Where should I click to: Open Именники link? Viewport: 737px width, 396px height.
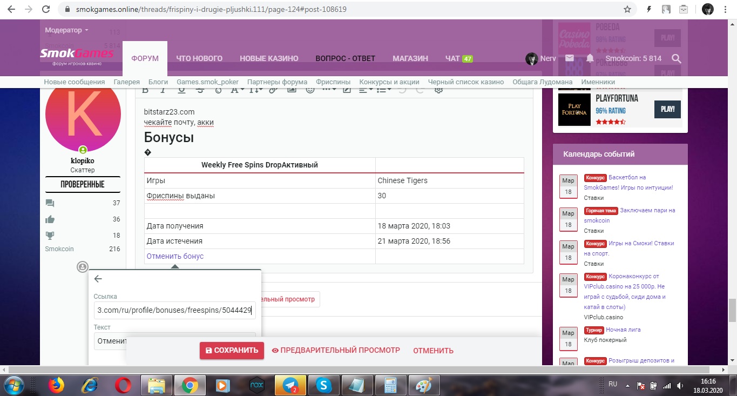pos(598,82)
